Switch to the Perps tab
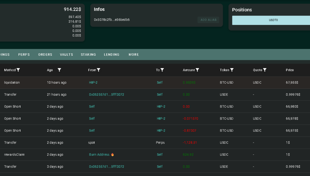310x176 pixels. [x=24, y=55]
